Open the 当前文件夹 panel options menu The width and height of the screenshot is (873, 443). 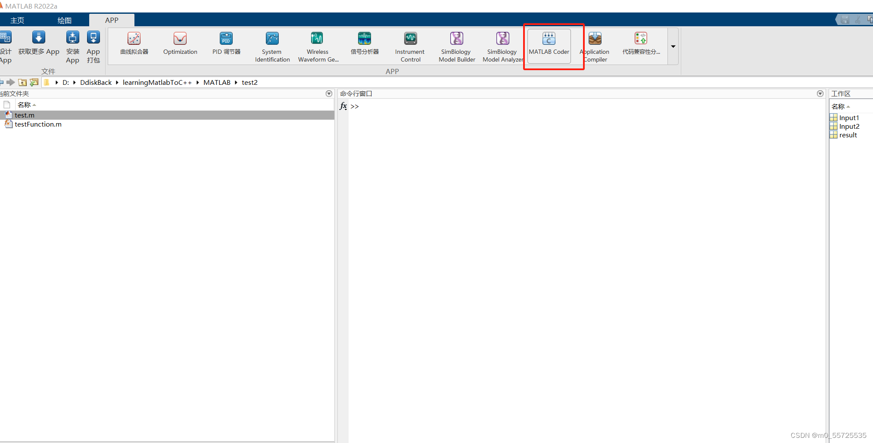pyautogui.click(x=329, y=93)
